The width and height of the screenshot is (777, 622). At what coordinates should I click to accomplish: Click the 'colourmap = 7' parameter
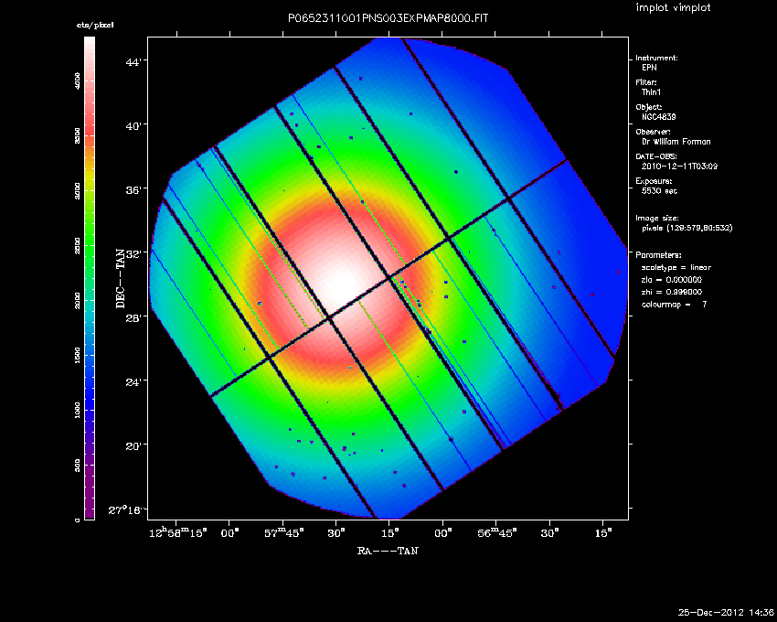(x=674, y=305)
